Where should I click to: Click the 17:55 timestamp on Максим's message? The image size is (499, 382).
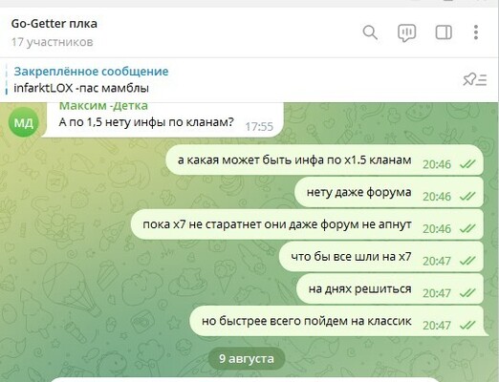click(x=259, y=127)
